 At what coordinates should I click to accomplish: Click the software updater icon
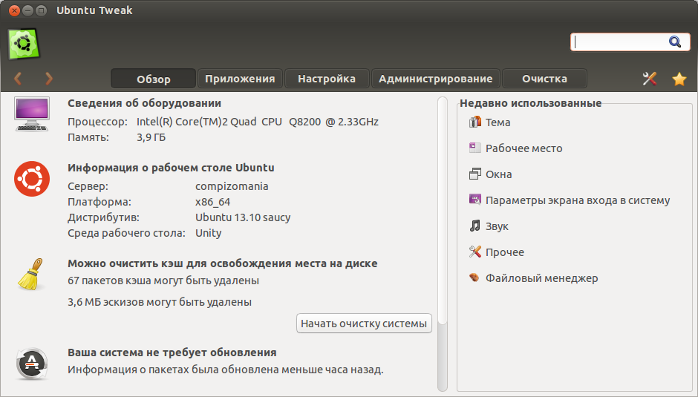32,364
